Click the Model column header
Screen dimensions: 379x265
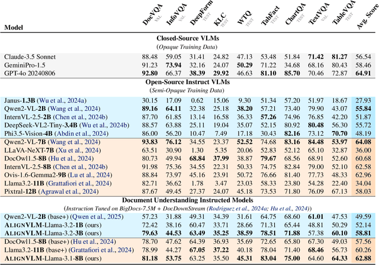tap(15, 27)
